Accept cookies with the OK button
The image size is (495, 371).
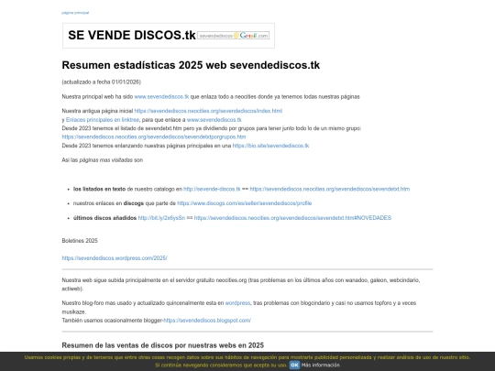tap(294, 365)
